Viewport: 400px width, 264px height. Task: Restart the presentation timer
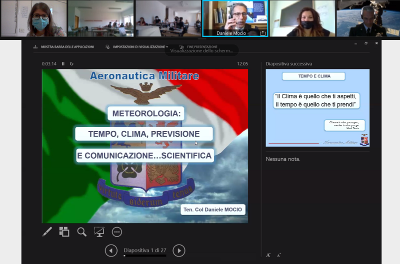(71, 64)
